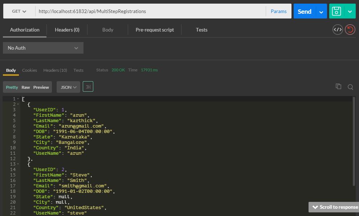Open the No Auth type dropdown
The image size is (359, 216).
43,48
